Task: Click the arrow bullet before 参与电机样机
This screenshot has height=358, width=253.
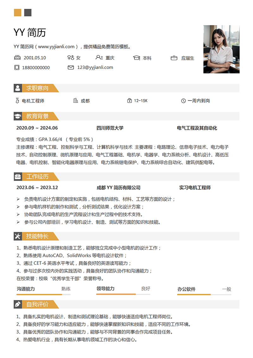Action: pyautogui.click(x=18, y=207)
